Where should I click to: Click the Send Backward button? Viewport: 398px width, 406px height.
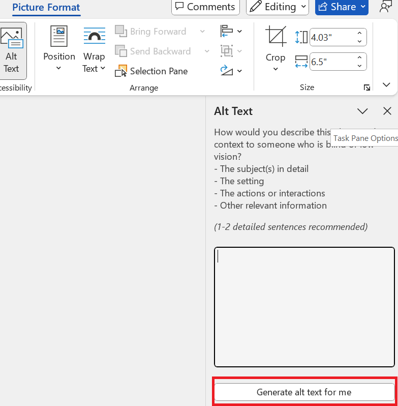click(153, 51)
